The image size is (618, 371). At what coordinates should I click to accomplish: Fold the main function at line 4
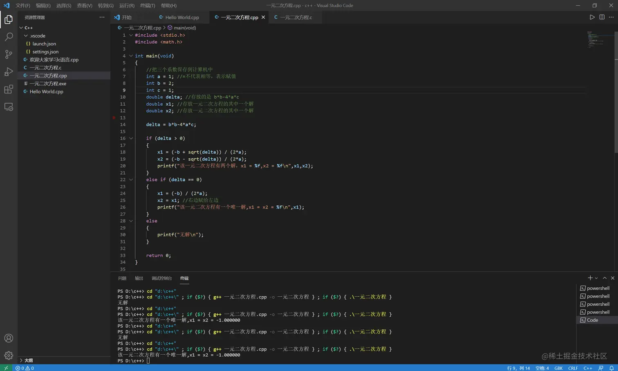click(x=131, y=56)
